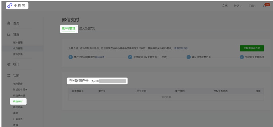Viewport: 273px width, 127px height.
Task: Go to 成员管理 in the sidebar
Action: pos(18,48)
